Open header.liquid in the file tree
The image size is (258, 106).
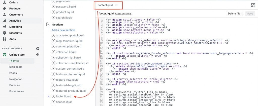point(64,102)
